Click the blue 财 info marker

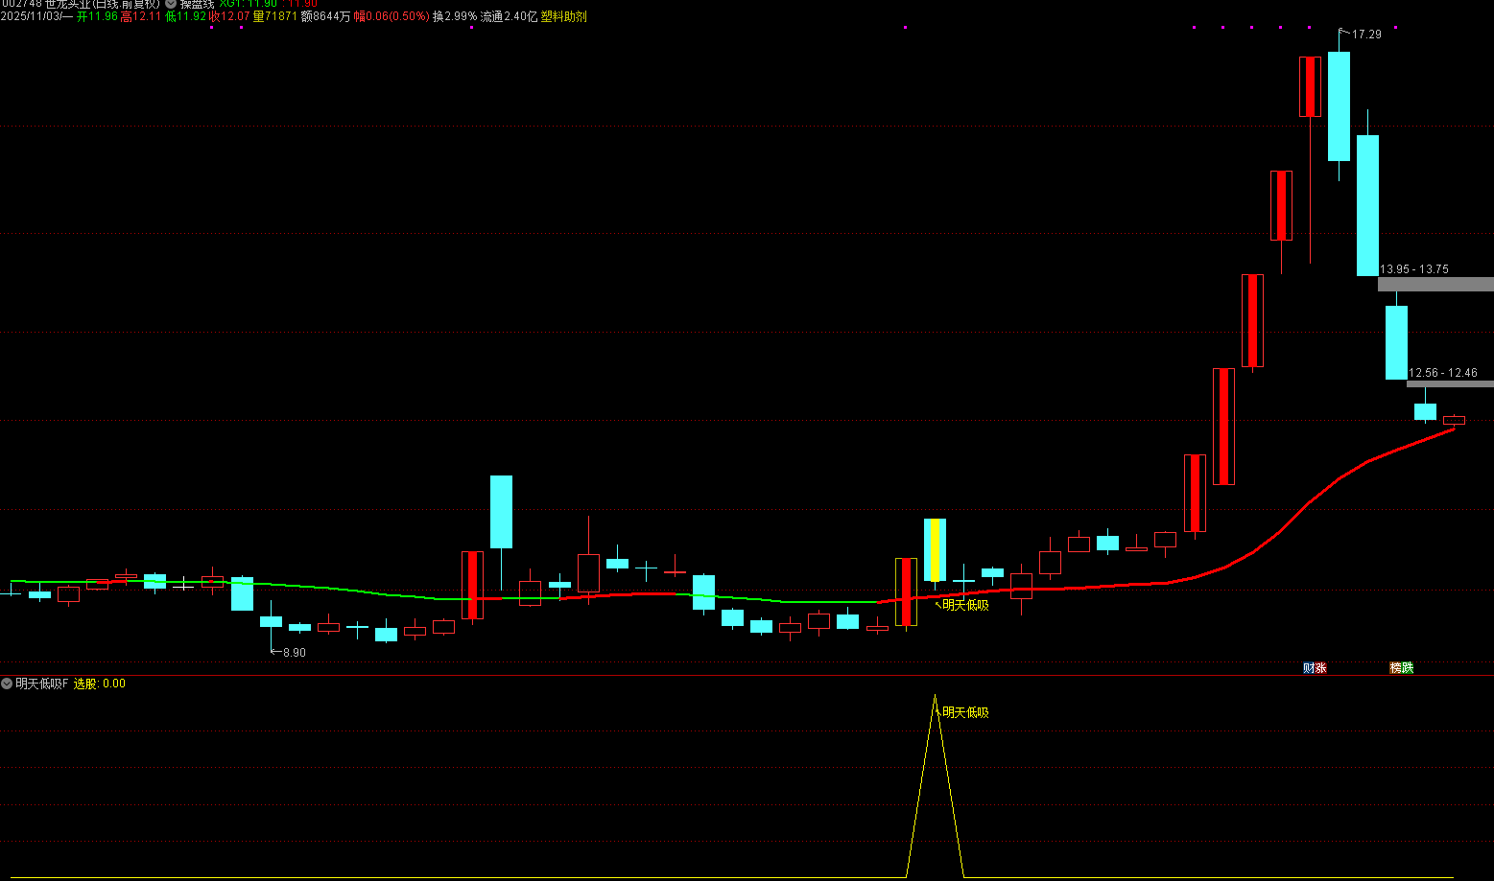[x=1309, y=668]
